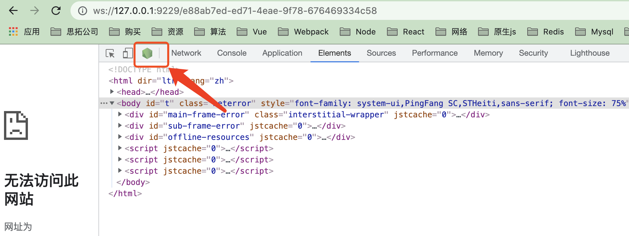The height and width of the screenshot is (236, 629).
Task: Open the three-dot actions beside body row
Action: click(x=104, y=103)
